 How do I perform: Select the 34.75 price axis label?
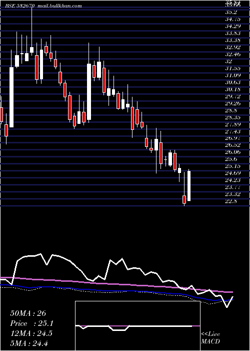coord(232,19)
